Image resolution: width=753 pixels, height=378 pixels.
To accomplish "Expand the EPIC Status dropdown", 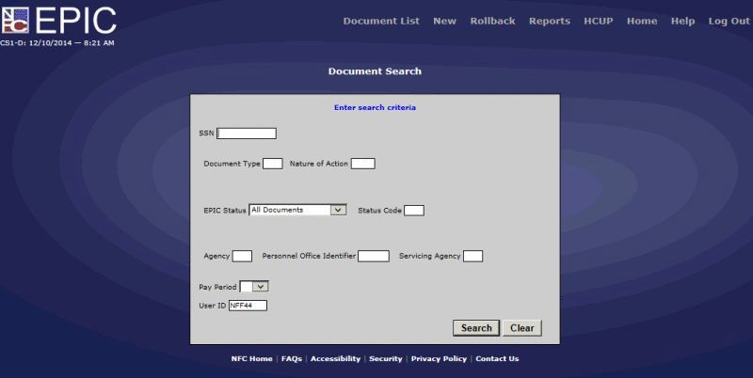I will (x=297, y=210).
